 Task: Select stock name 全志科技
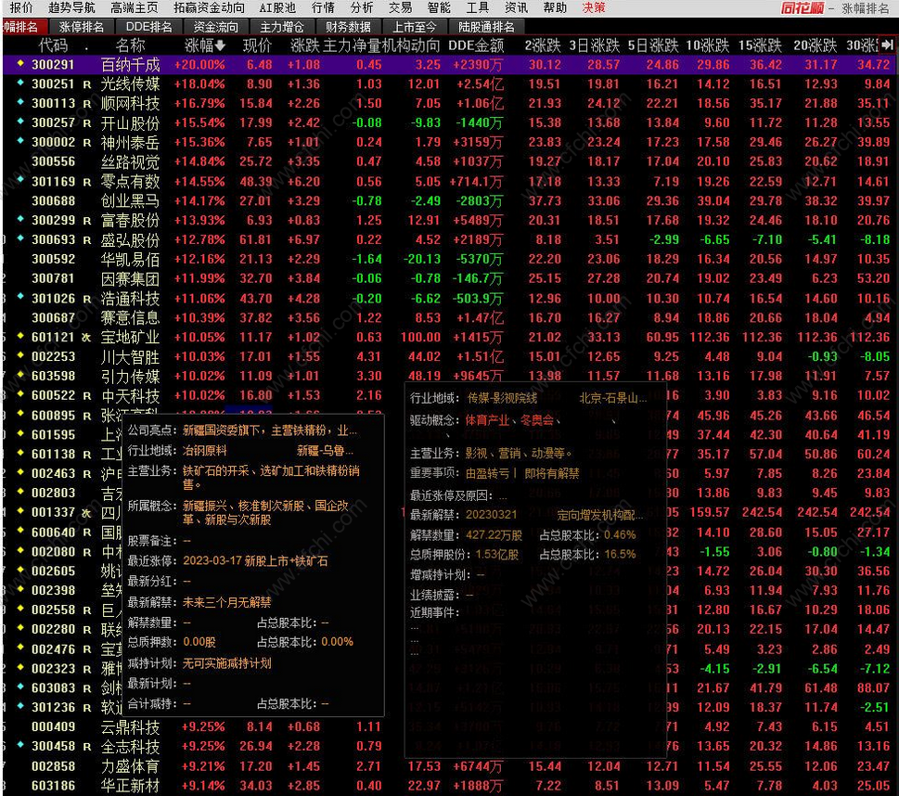(x=130, y=747)
